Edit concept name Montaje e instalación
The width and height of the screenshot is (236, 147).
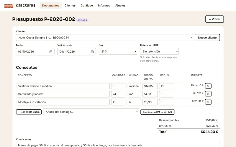tap(63, 102)
